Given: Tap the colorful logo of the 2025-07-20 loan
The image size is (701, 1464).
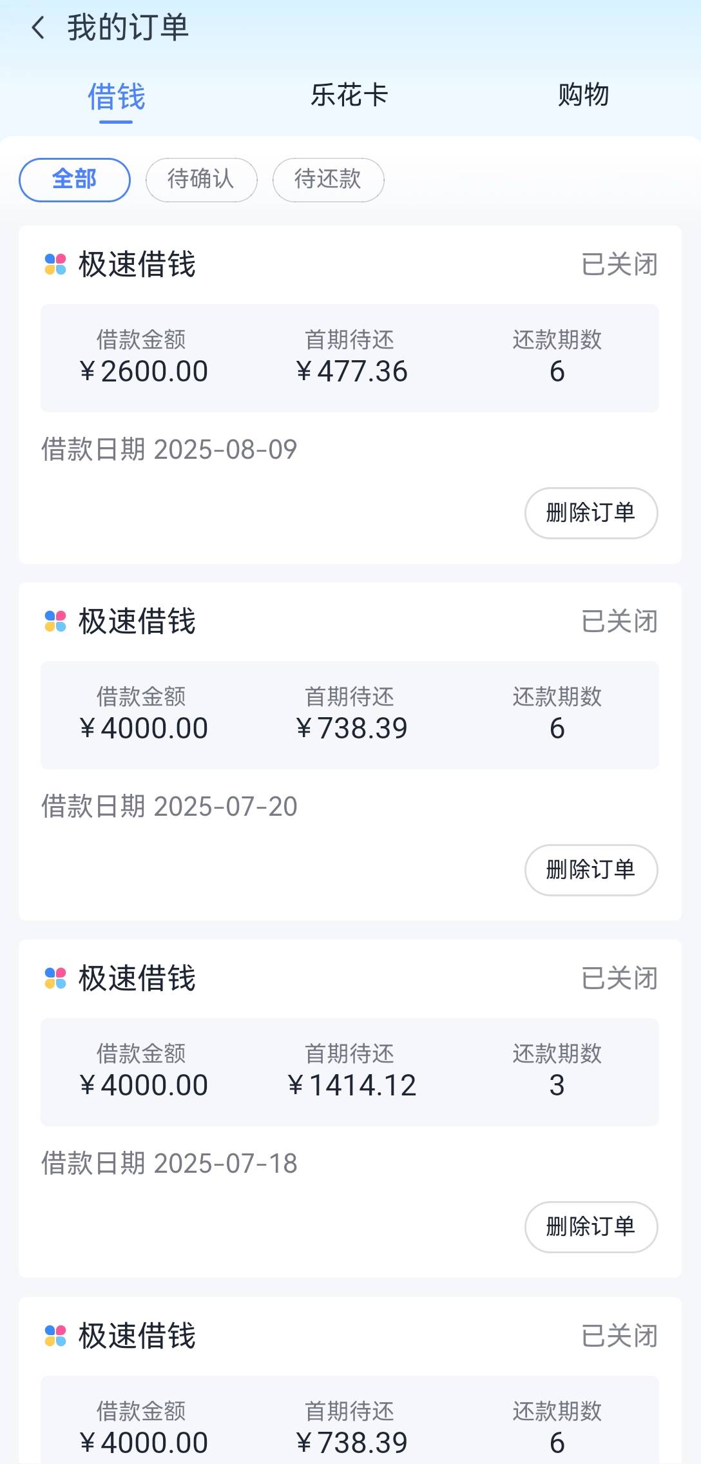Looking at the screenshot, I should (x=55, y=621).
